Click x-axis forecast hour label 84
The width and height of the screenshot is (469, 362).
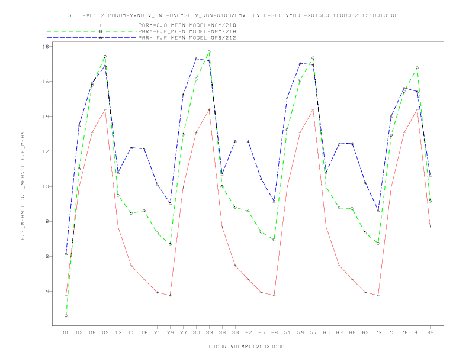(x=430, y=332)
